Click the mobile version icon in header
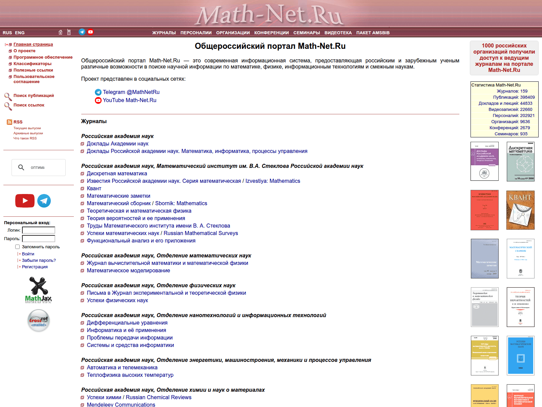Screen dimensions: 542x407 pyautogui.click(x=69, y=32)
